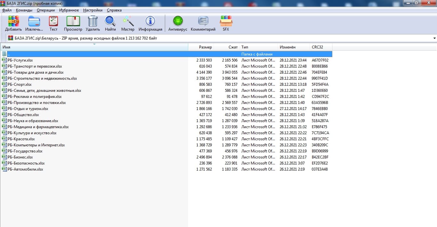The height and width of the screenshot is (227, 437).
Task: Select file РБ-Реклама и полиграфия.xlsx
Action: pyautogui.click(x=35, y=96)
